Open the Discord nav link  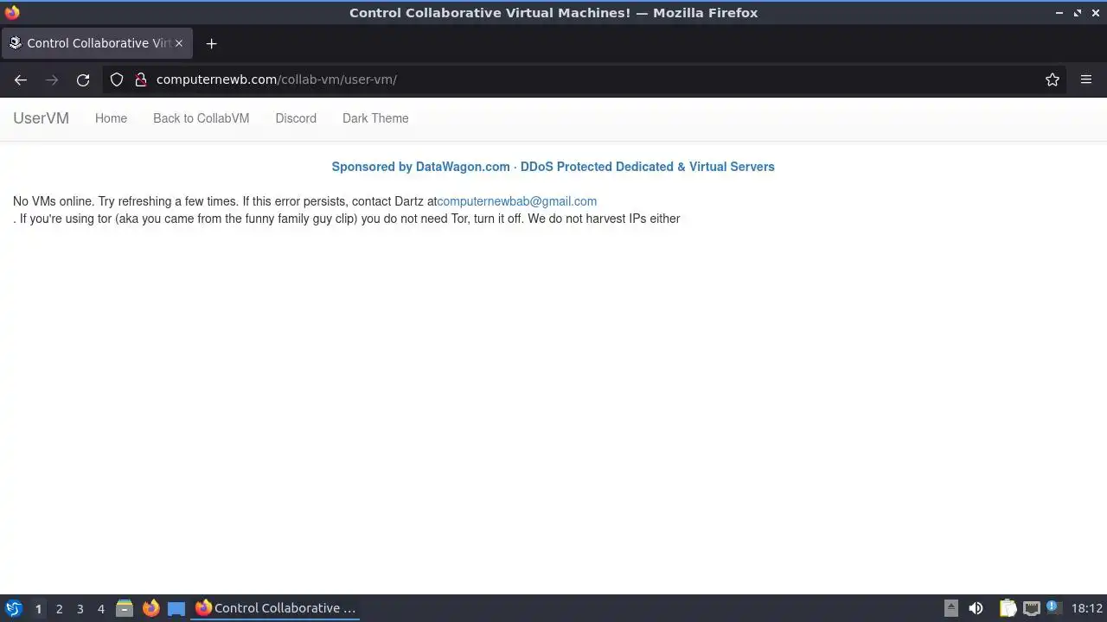[296, 118]
